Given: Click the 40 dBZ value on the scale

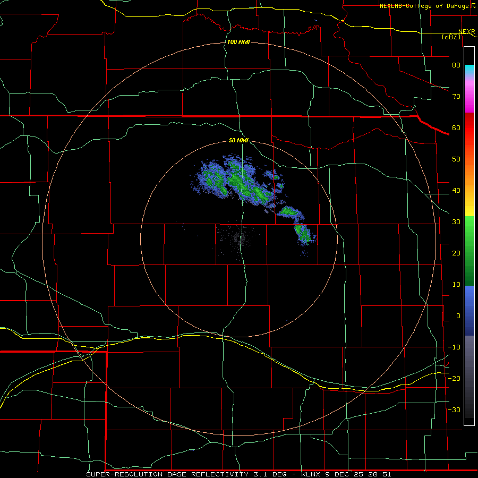Looking at the screenshot, I should click(456, 191).
